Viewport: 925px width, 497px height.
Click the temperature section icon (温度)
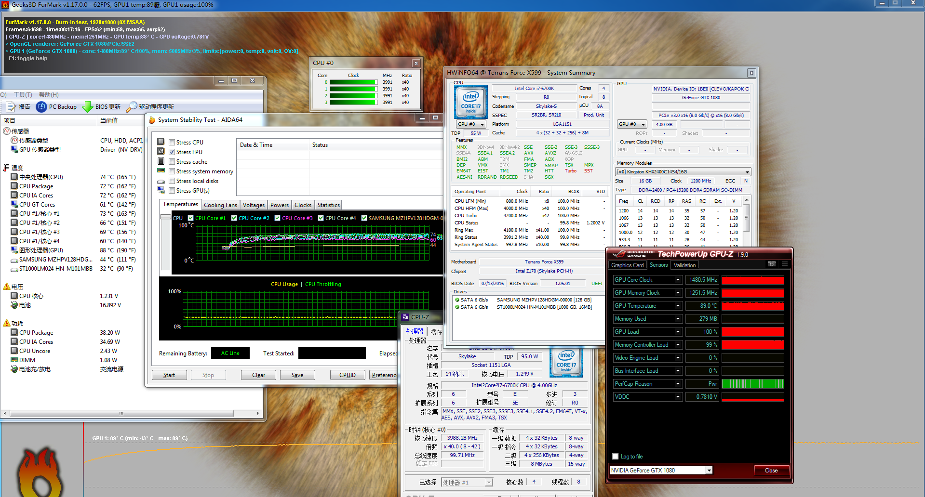coord(6,168)
